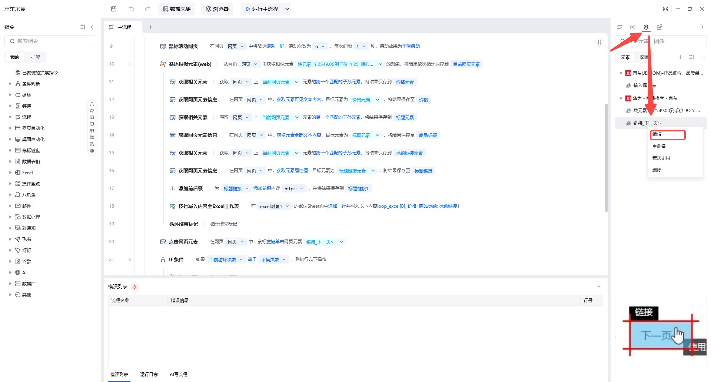This screenshot has height=382, width=711.
Task: Toggle the command list sort icon beside 指令
Action: tap(83, 27)
